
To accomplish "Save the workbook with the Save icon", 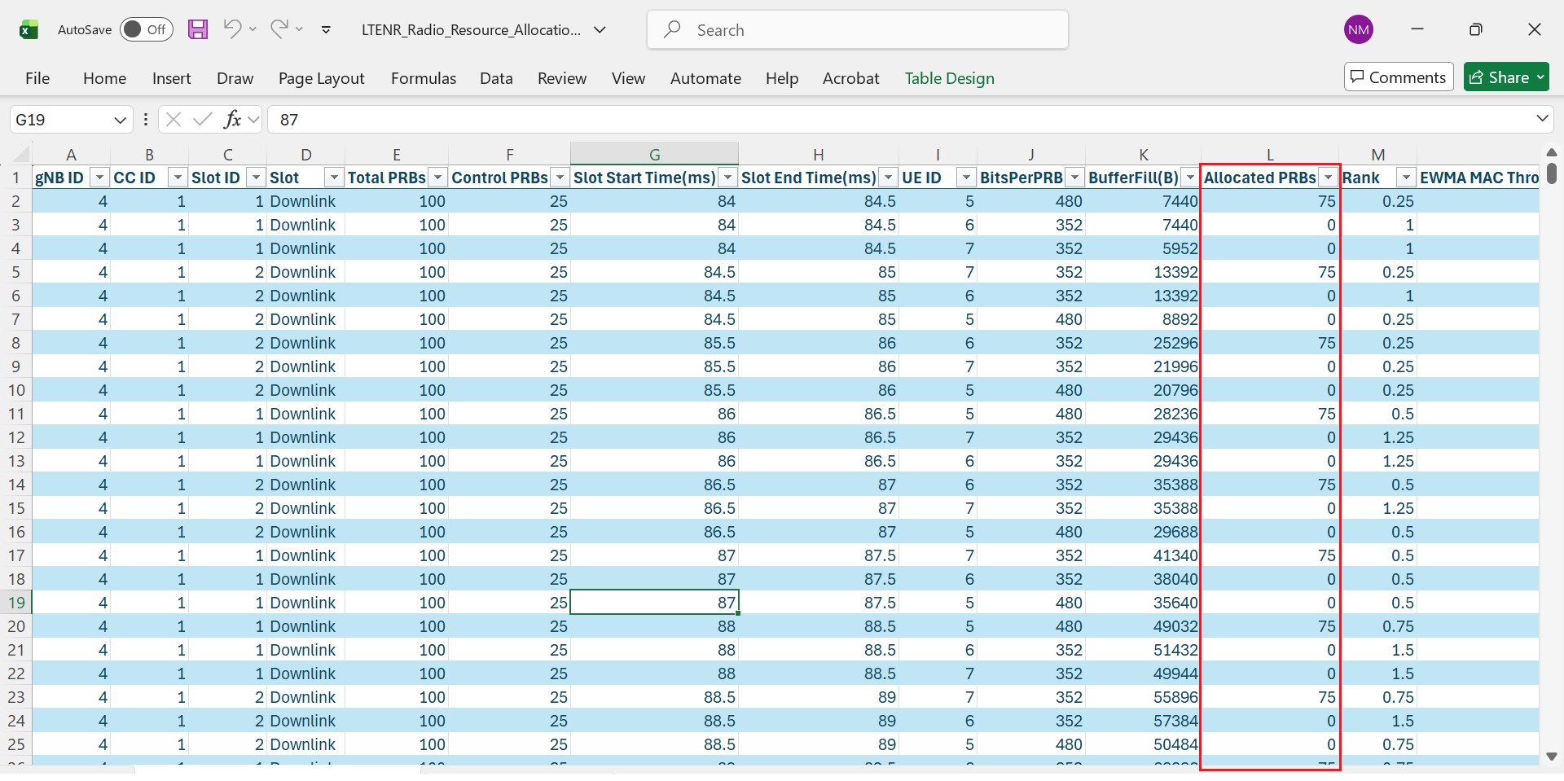I will tap(198, 29).
